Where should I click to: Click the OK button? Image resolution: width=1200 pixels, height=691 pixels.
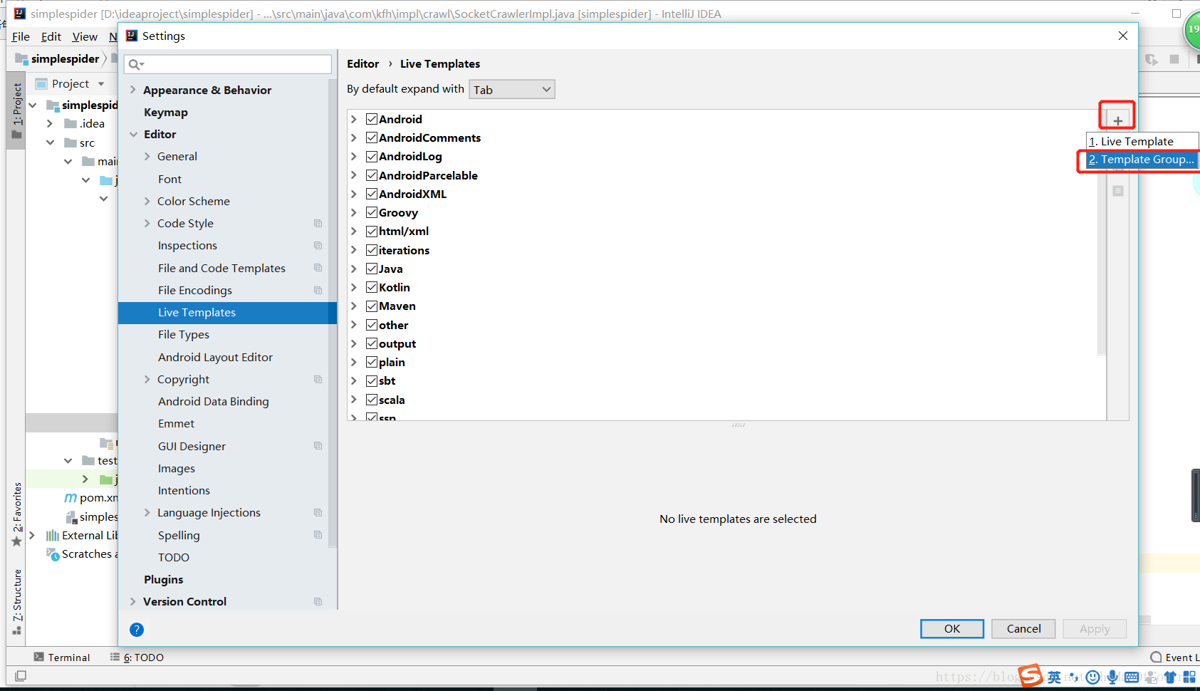coord(952,628)
